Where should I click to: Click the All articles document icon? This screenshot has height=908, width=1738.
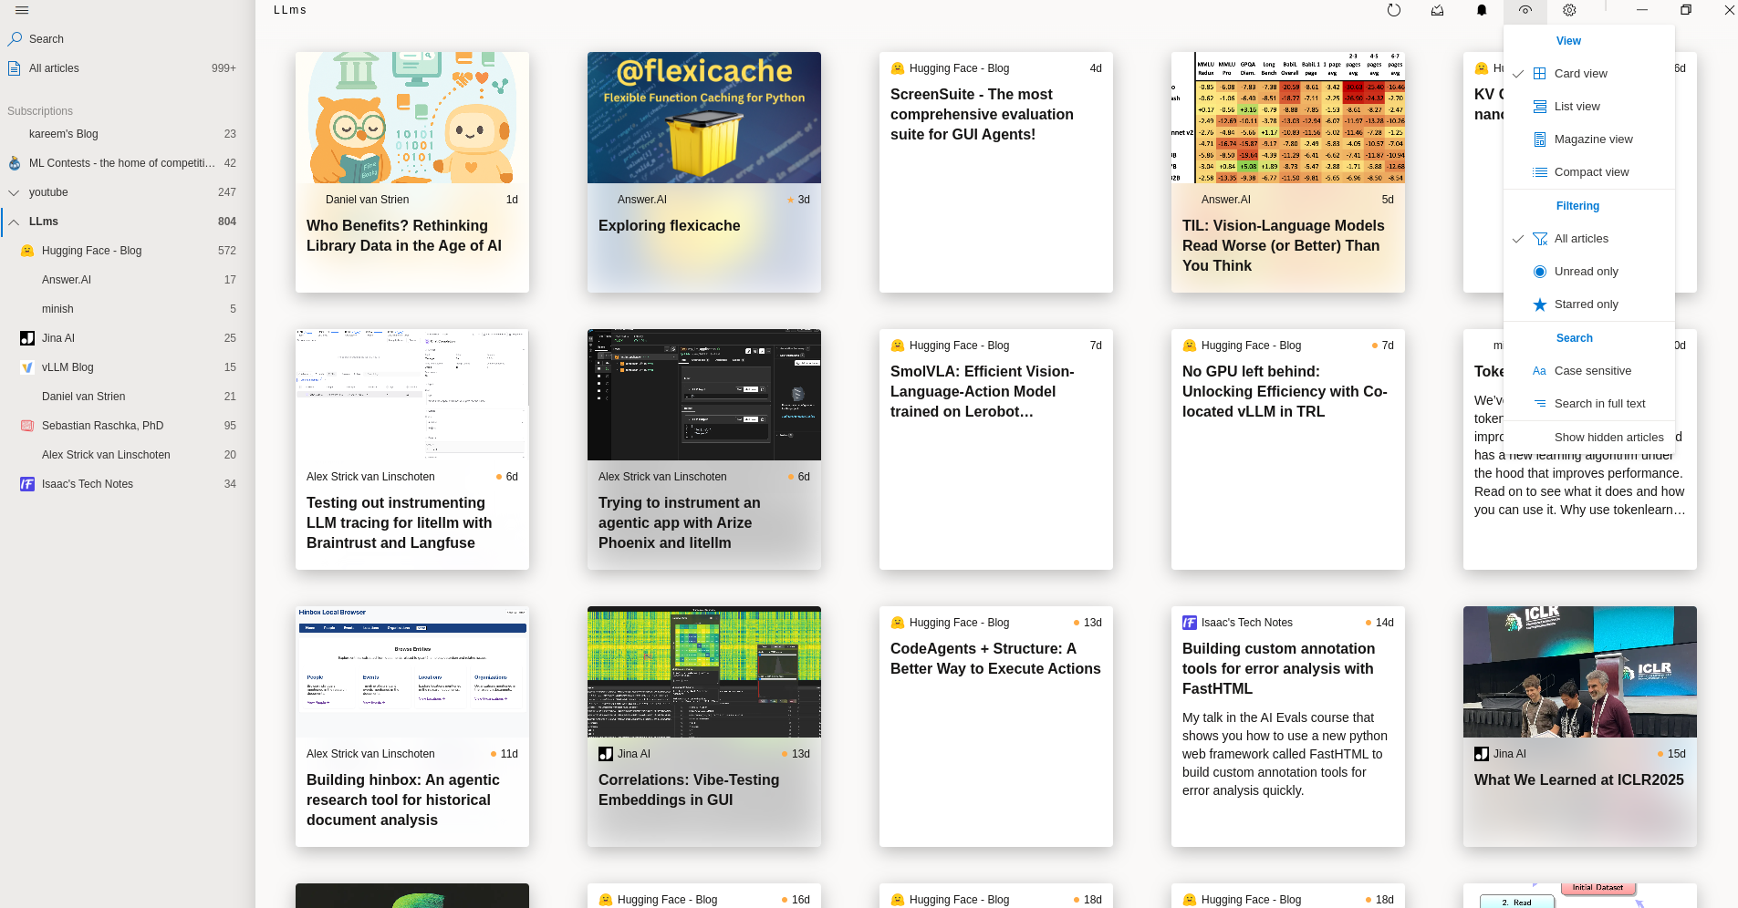[15, 68]
